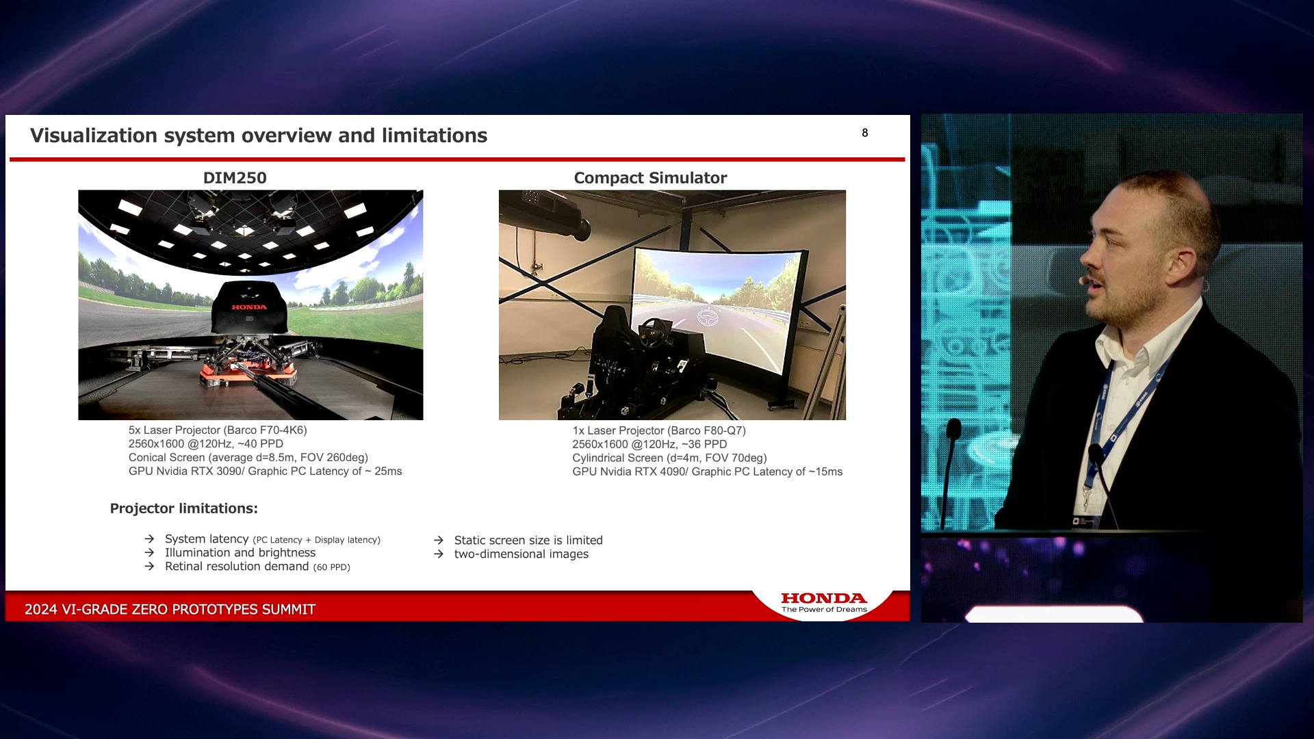Click the slide title Visualization system overview
Image resolution: width=1314 pixels, height=739 pixels.
coord(259,135)
